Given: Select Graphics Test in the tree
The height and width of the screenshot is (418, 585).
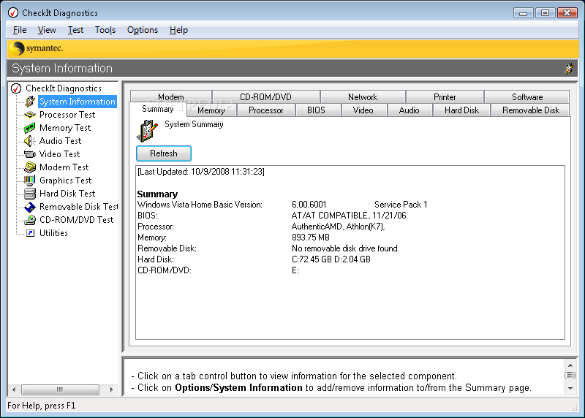Looking at the screenshot, I should point(65,180).
